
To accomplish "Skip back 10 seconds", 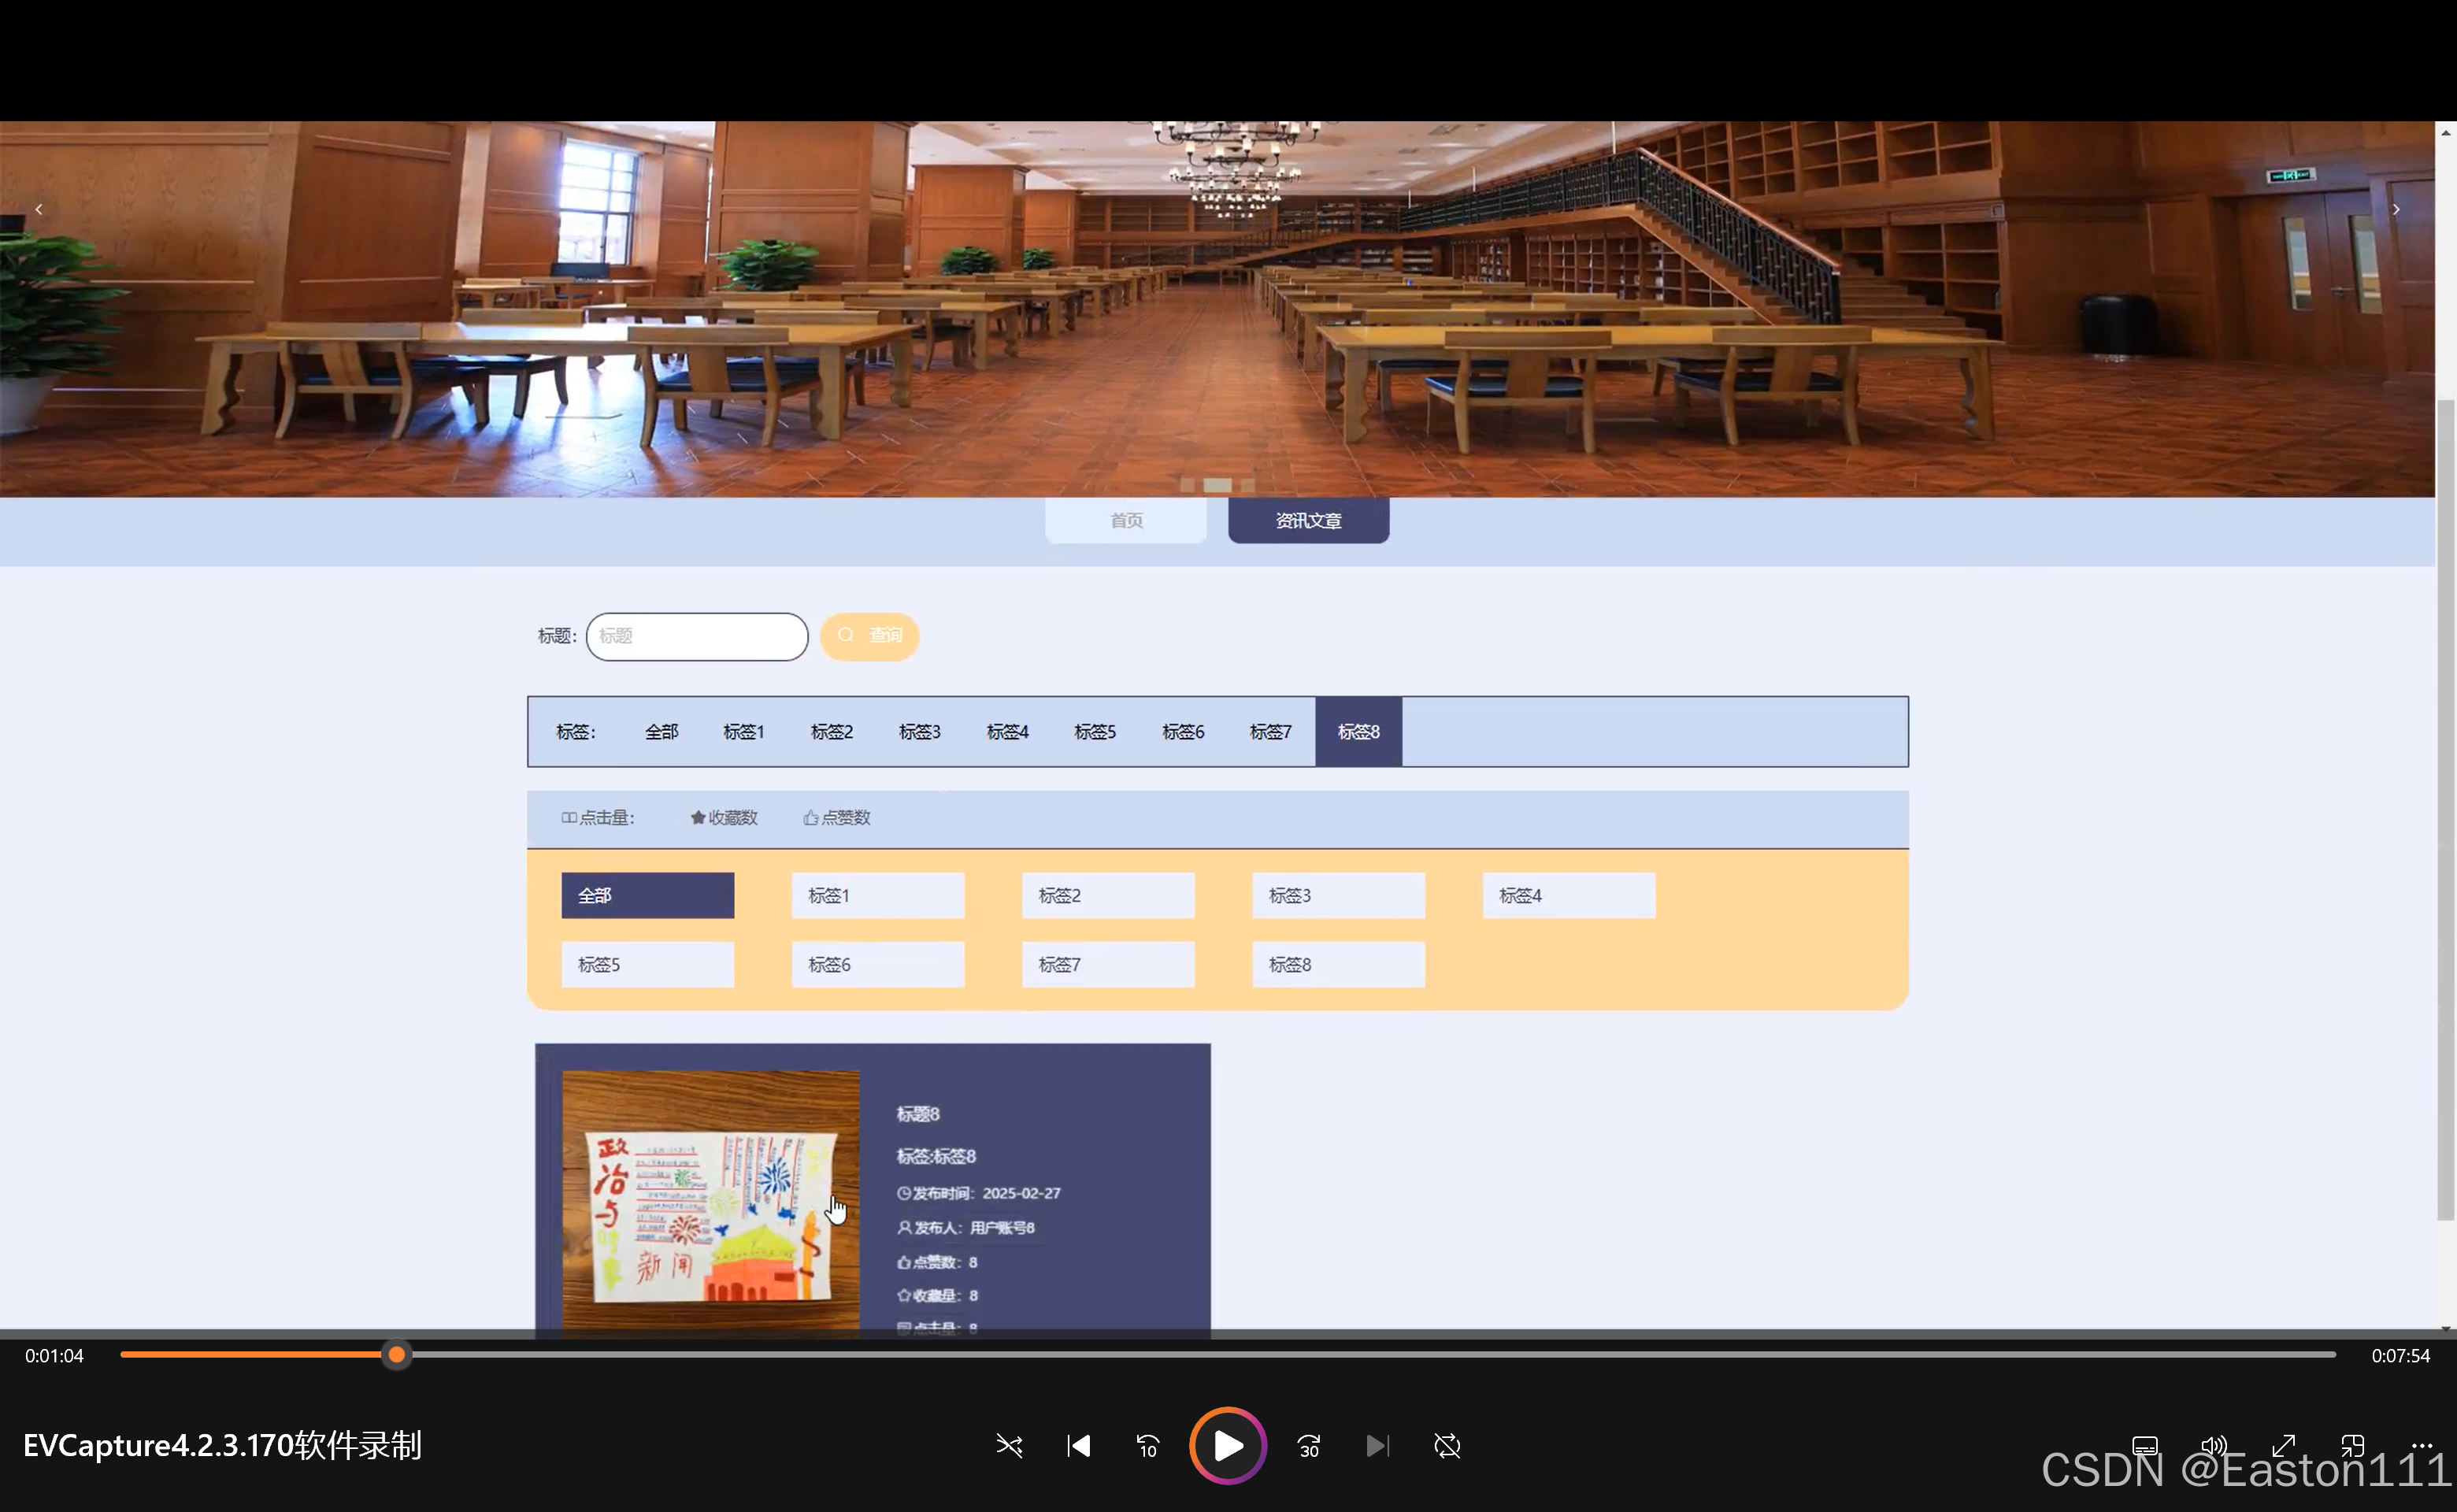I will coord(1147,1446).
